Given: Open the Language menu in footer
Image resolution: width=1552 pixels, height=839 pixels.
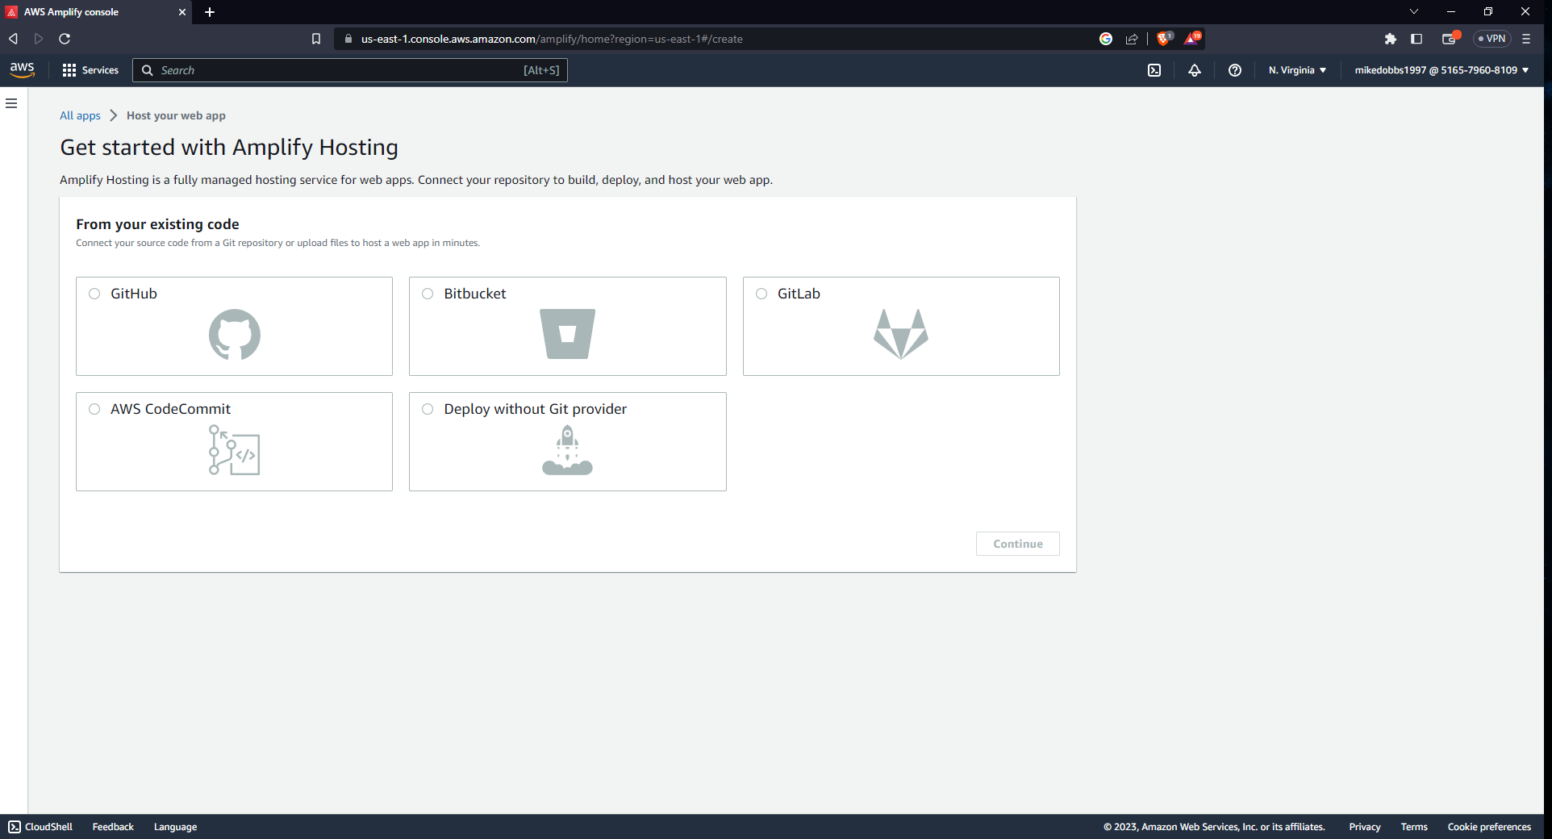Looking at the screenshot, I should [x=175, y=827].
